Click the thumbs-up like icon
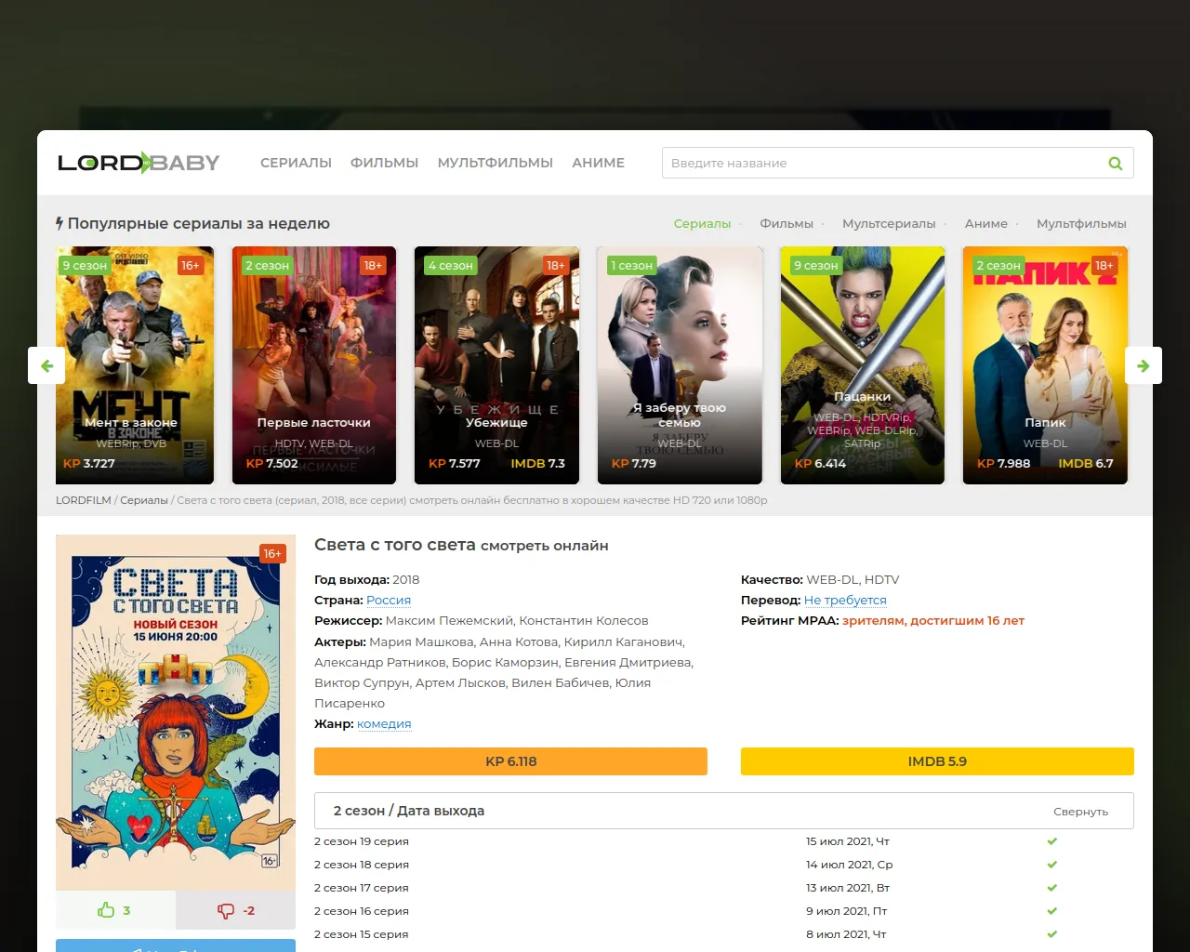Image resolution: width=1190 pixels, height=952 pixels. [x=106, y=910]
